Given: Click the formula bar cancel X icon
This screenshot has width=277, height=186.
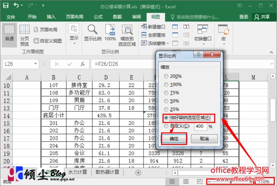Looking at the screenshot, I should click(57, 64).
